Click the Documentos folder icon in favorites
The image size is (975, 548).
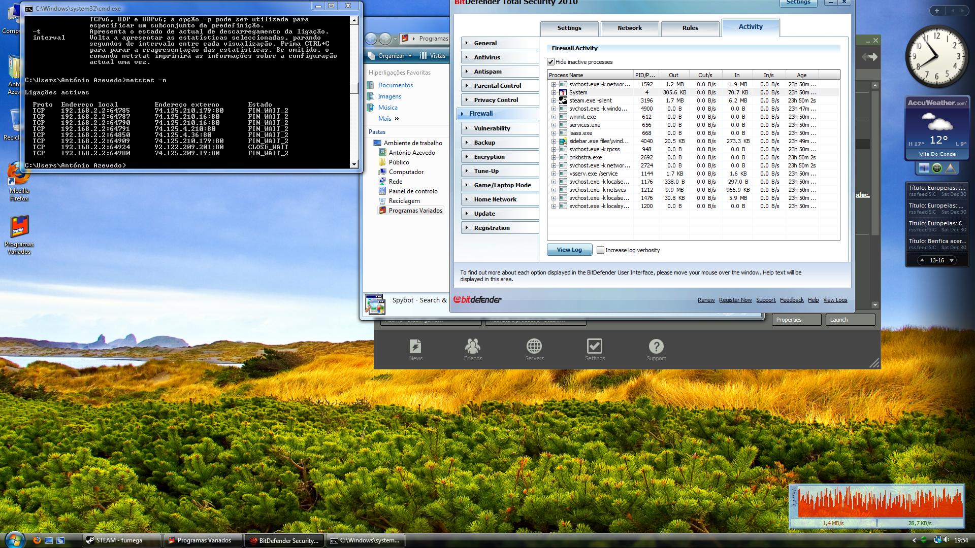[x=371, y=85]
